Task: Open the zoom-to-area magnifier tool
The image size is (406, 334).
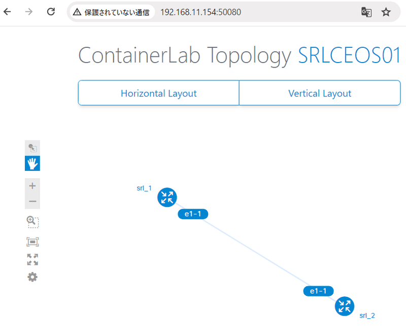Action: [32, 222]
